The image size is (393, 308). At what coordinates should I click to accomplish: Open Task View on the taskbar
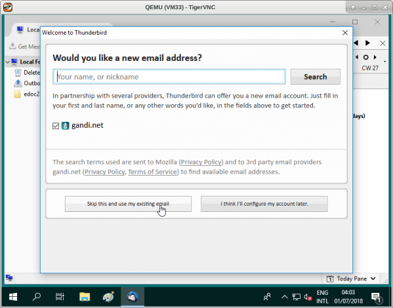tap(60, 297)
